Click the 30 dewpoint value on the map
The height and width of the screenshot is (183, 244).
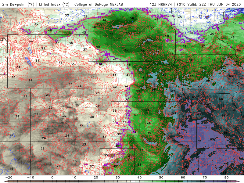(x=92, y=117)
